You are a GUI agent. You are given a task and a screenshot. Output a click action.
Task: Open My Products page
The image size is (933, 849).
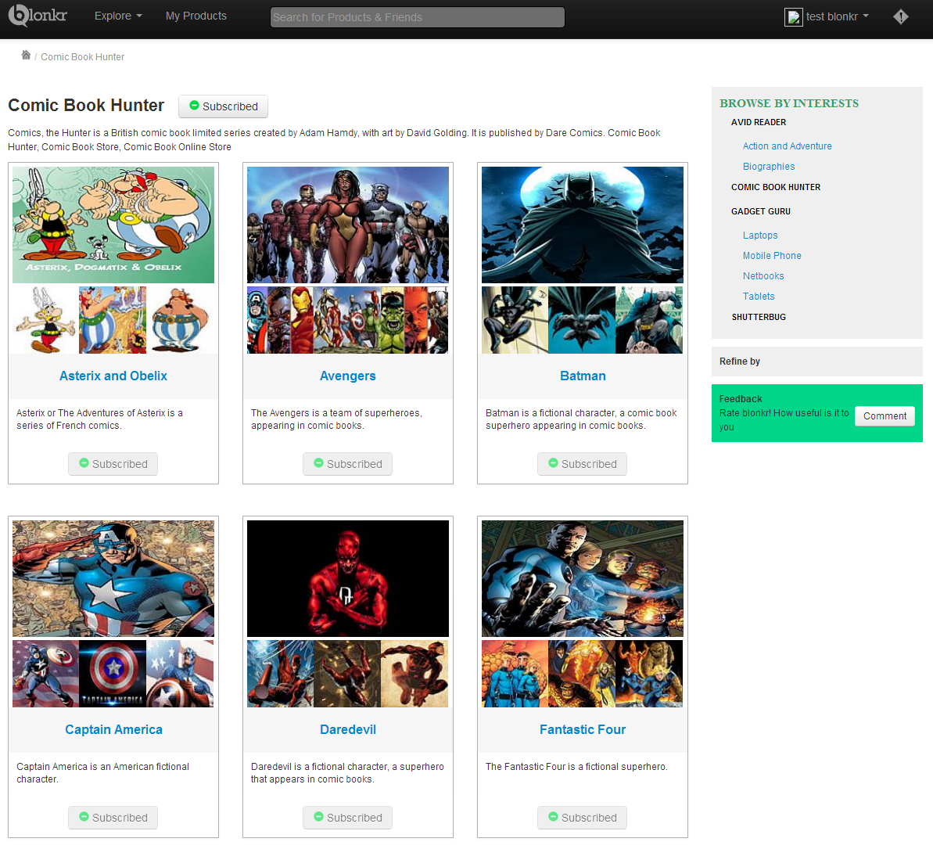(196, 16)
